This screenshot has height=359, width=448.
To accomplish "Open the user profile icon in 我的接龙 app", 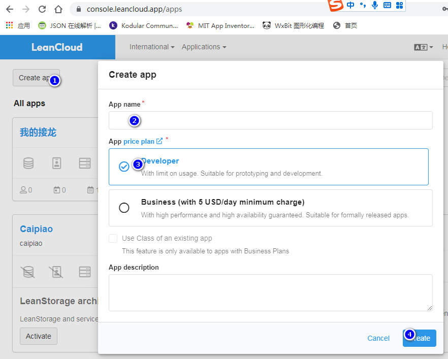I will pos(56,163).
